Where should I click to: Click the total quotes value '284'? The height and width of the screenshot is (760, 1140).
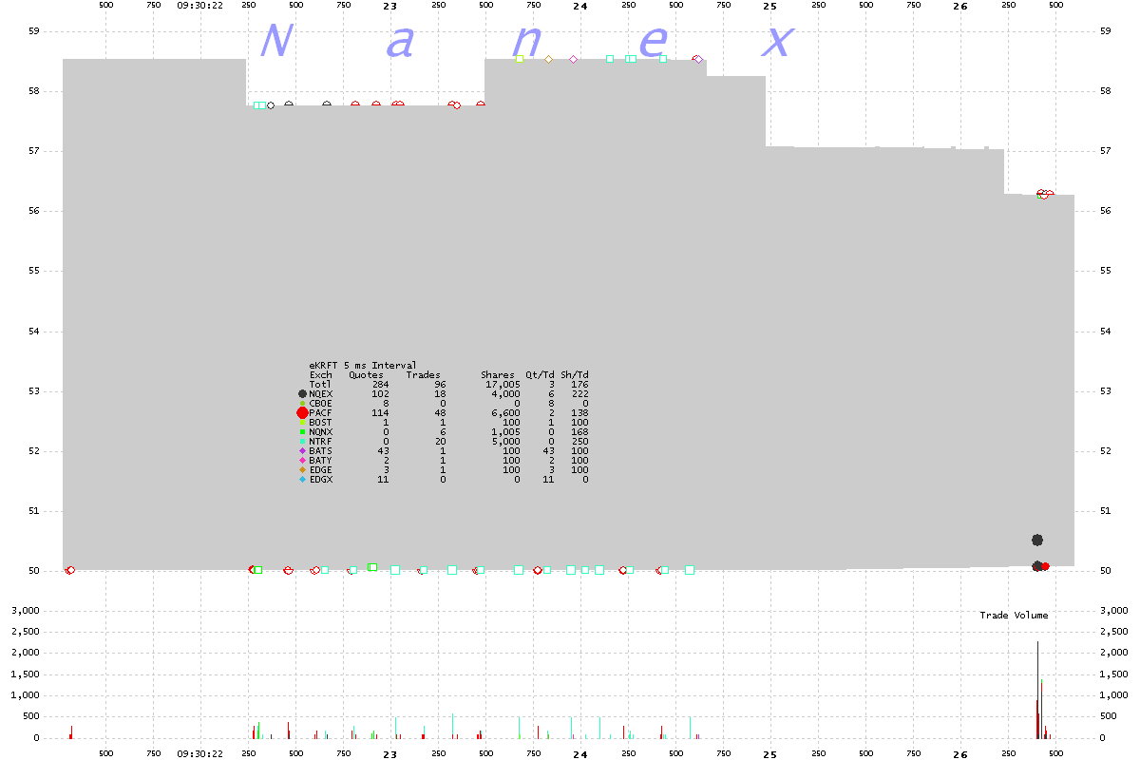[x=381, y=384]
